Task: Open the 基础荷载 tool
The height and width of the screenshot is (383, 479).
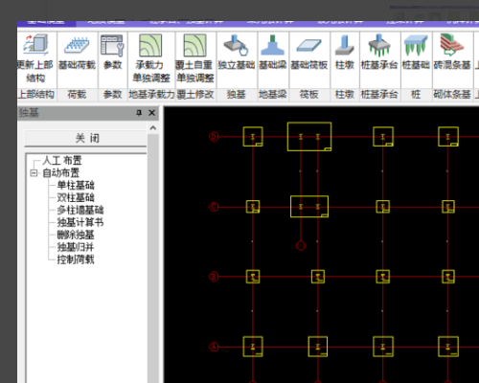Action: coord(77,46)
